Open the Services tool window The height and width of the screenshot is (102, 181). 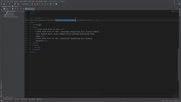coord(40,99)
